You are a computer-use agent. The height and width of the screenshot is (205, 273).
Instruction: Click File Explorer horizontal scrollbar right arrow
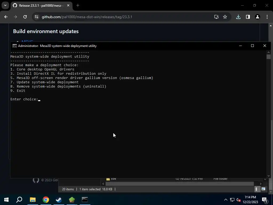pyautogui.click(x=261, y=184)
